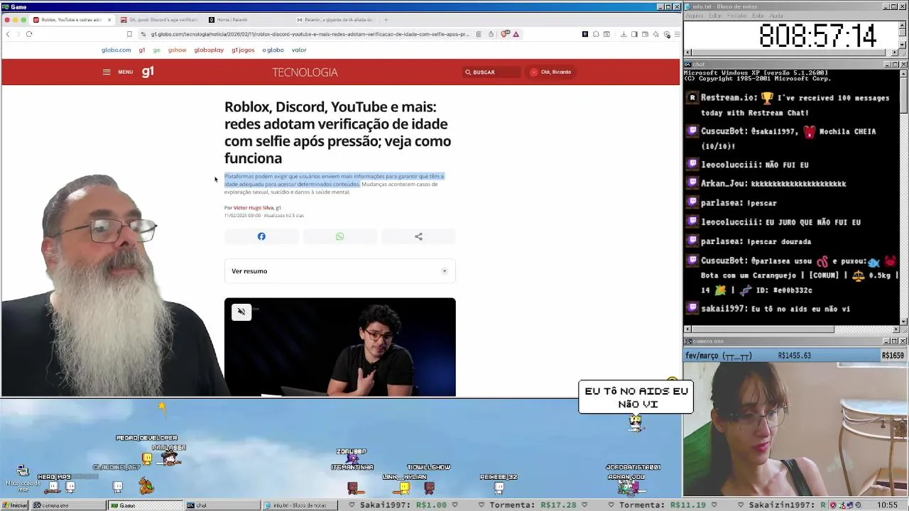Open generic share icon under article
This screenshot has height=511, width=909.
tap(418, 236)
